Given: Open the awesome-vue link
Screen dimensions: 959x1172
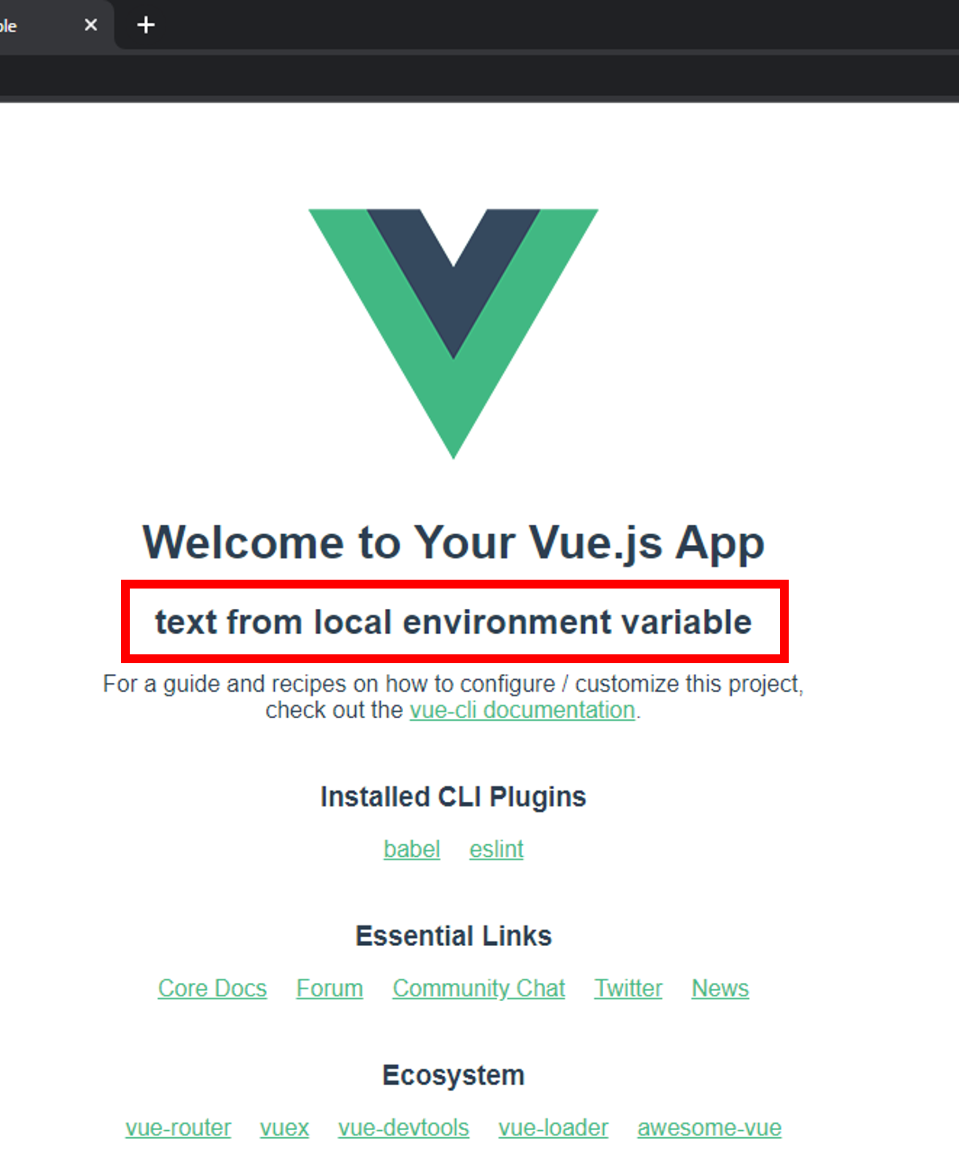Looking at the screenshot, I should point(709,1128).
